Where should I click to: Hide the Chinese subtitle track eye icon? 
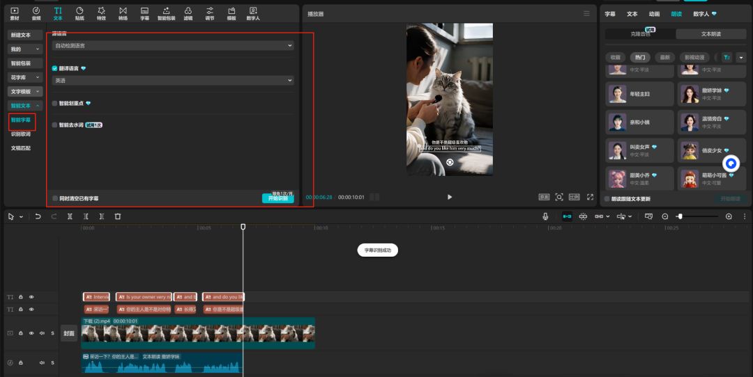(x=31, y=310)
